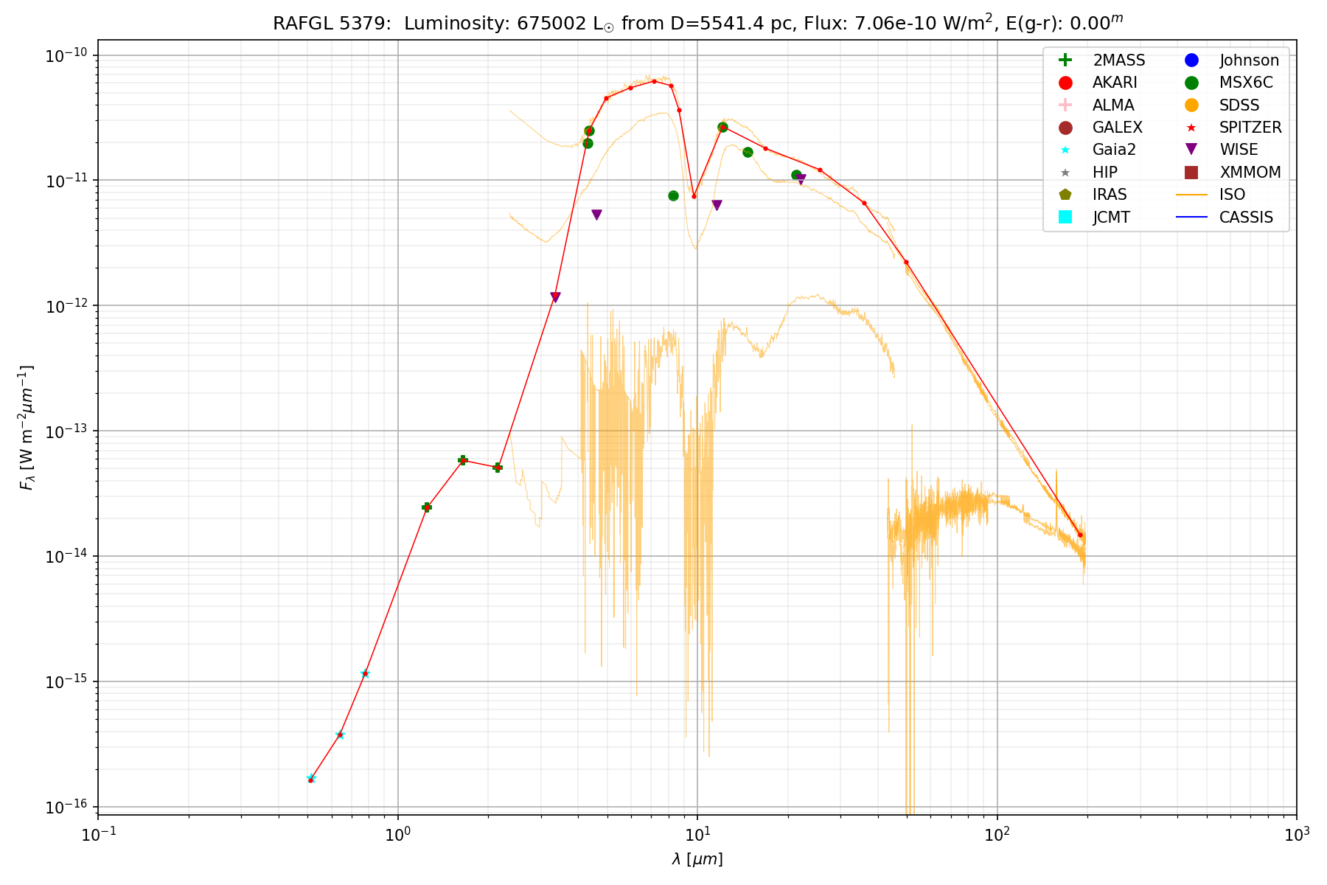Click the wavelength λ [µm] x-axis label
Image resolution: width=1327 pixels, height=885 pixels.
tap(697, 859)
